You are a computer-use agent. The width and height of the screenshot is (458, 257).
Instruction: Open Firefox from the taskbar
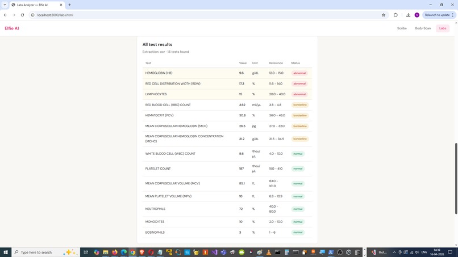tap(115, 252)
